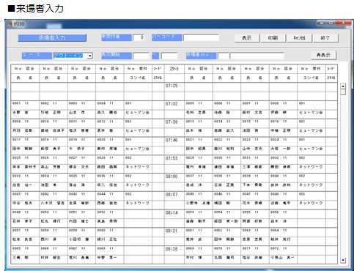
Task: Click the entry numbered 0025
Action: (17, 157)
